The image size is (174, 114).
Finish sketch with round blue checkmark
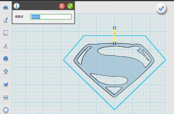coord(161,8)
